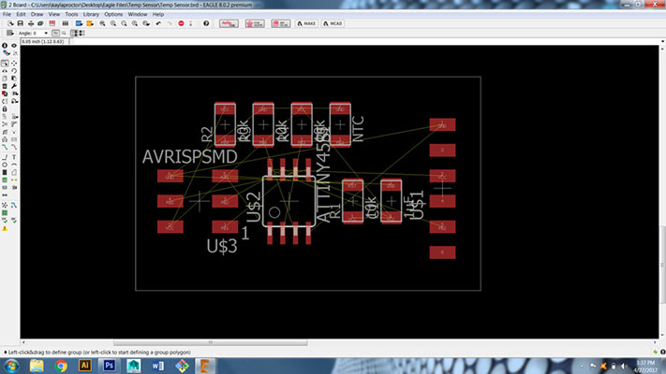Open File Explorer from taskbar

pos(37,365)
